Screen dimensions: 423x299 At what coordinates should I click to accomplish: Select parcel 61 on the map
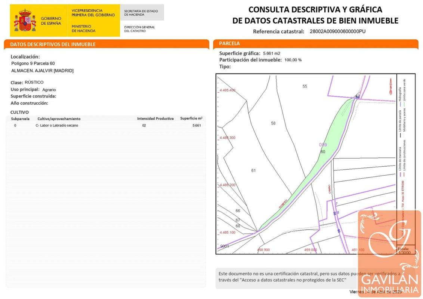(253, 170)
